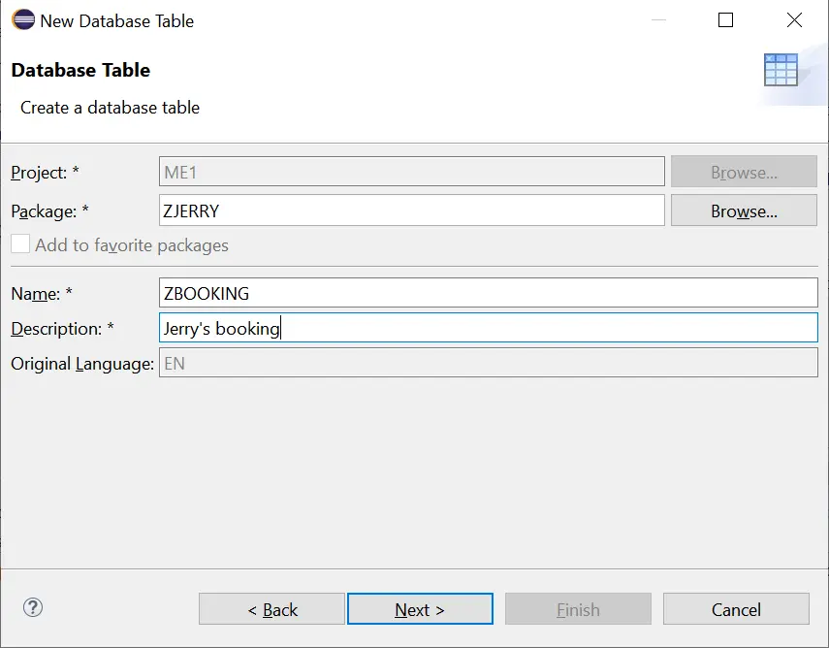Click the 'Description: *' label

point(62,329)
